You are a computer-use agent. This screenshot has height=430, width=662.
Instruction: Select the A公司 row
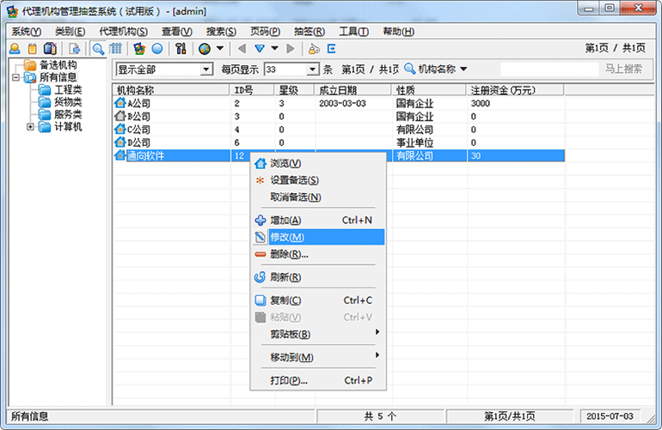pos(339,103)
